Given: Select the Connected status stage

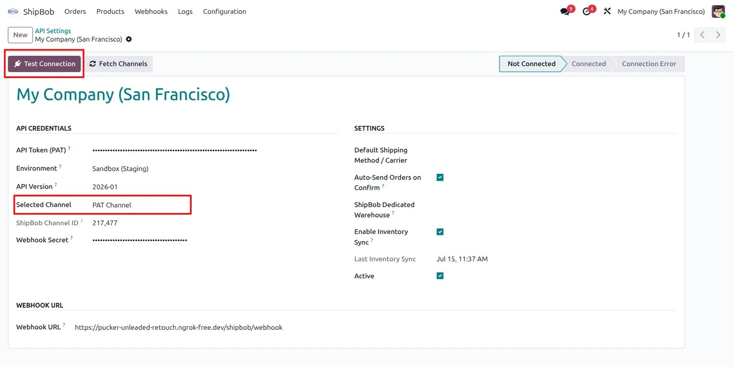Looking at the screenshot, I should (589, 64).
